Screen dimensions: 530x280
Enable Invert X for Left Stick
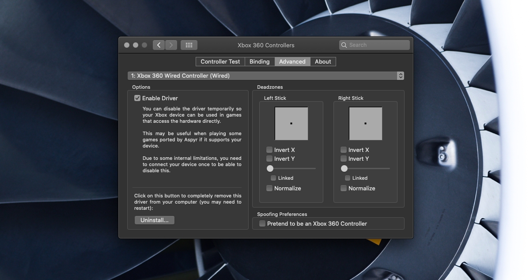pyautogui.click(x=269, y=150)
